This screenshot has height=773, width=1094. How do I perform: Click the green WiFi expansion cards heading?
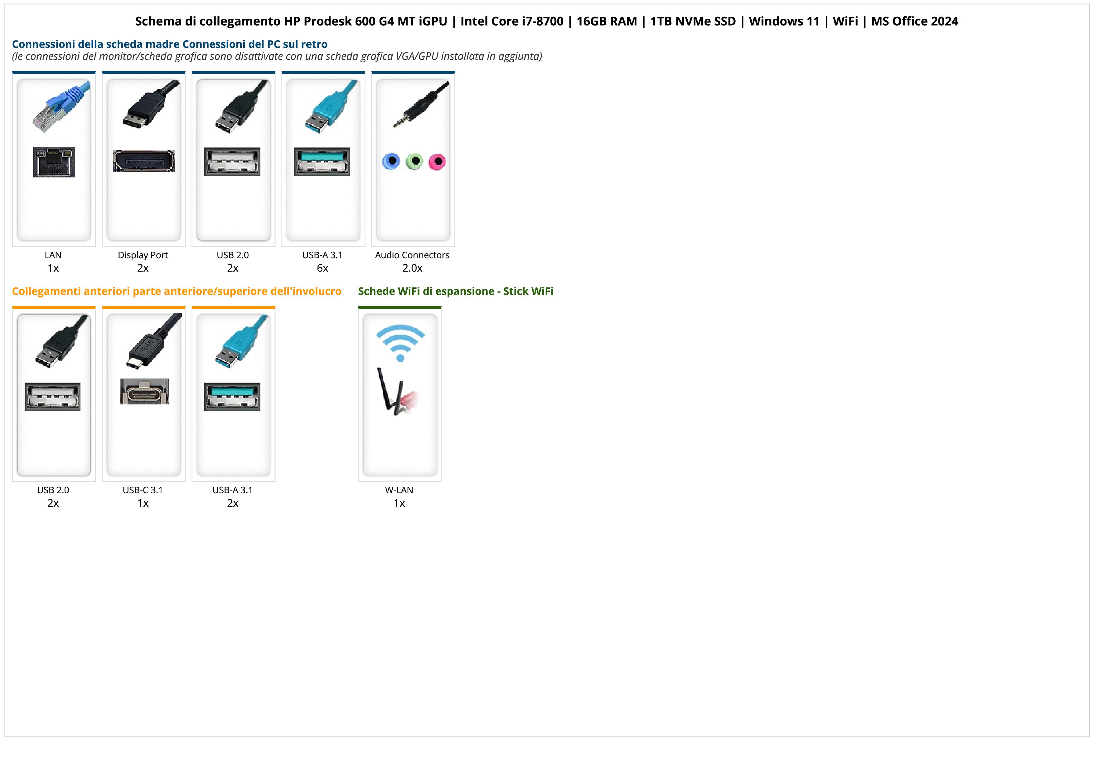[456, 291]
